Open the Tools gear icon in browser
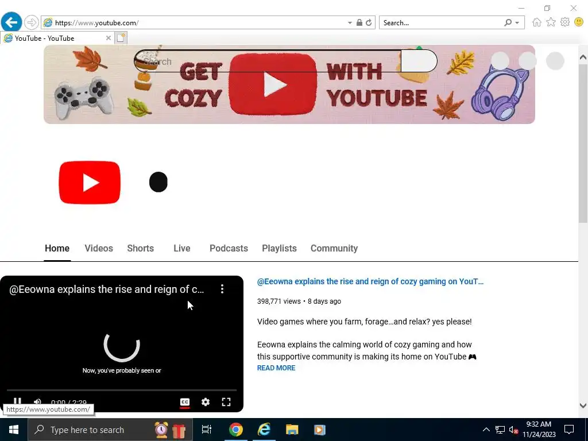588x441 pixels. coord(565,22)
